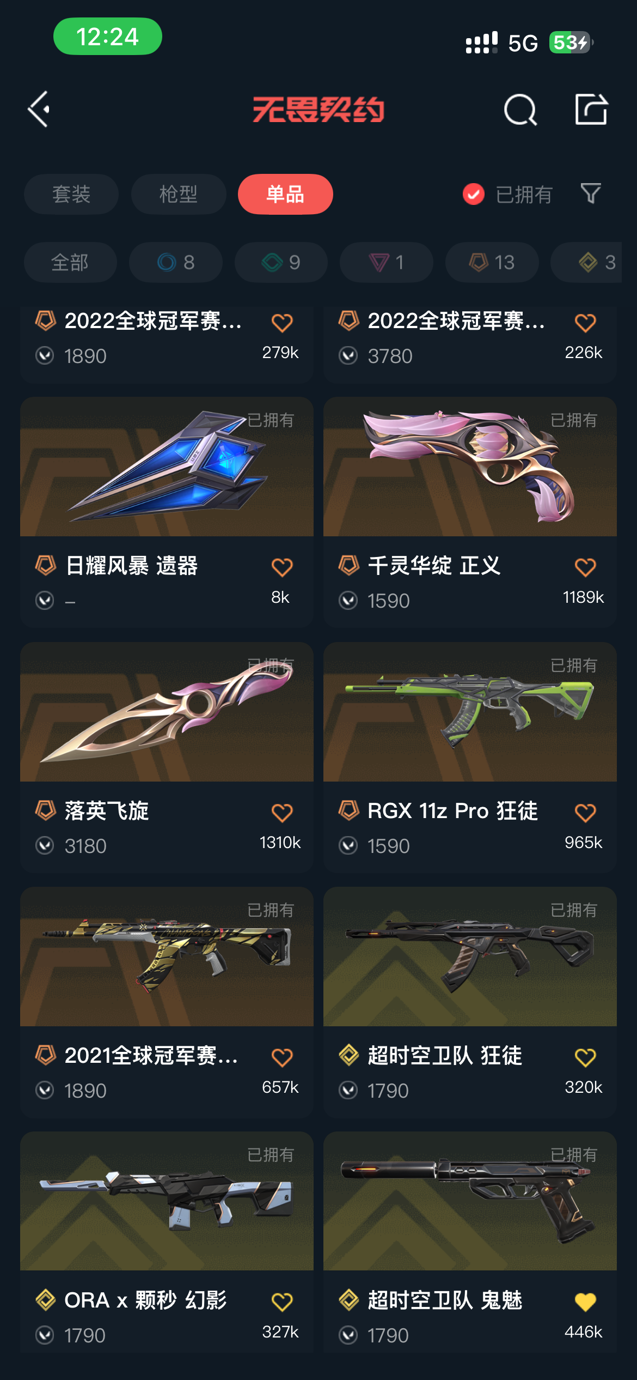The width and height of the screenshot is (637, 1380).
Task: Open the 落英飞旋 knife thumbnail
Action: pos(167,712)
